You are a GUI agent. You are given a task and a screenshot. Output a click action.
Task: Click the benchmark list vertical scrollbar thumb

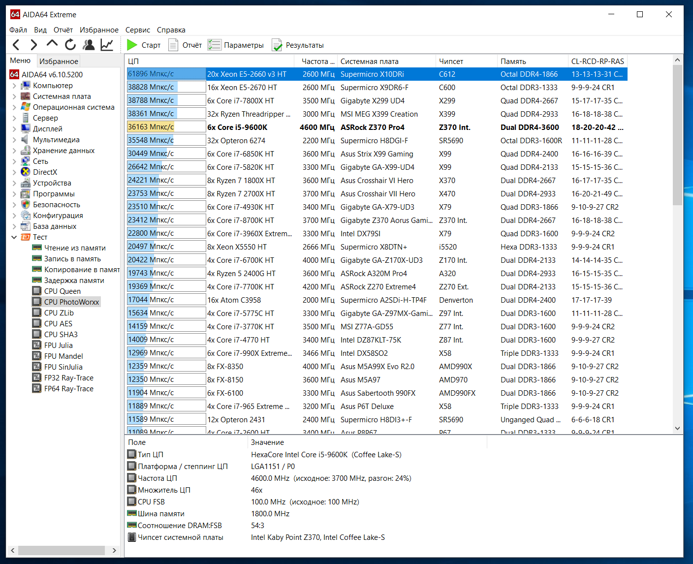(x=677, y=135)
